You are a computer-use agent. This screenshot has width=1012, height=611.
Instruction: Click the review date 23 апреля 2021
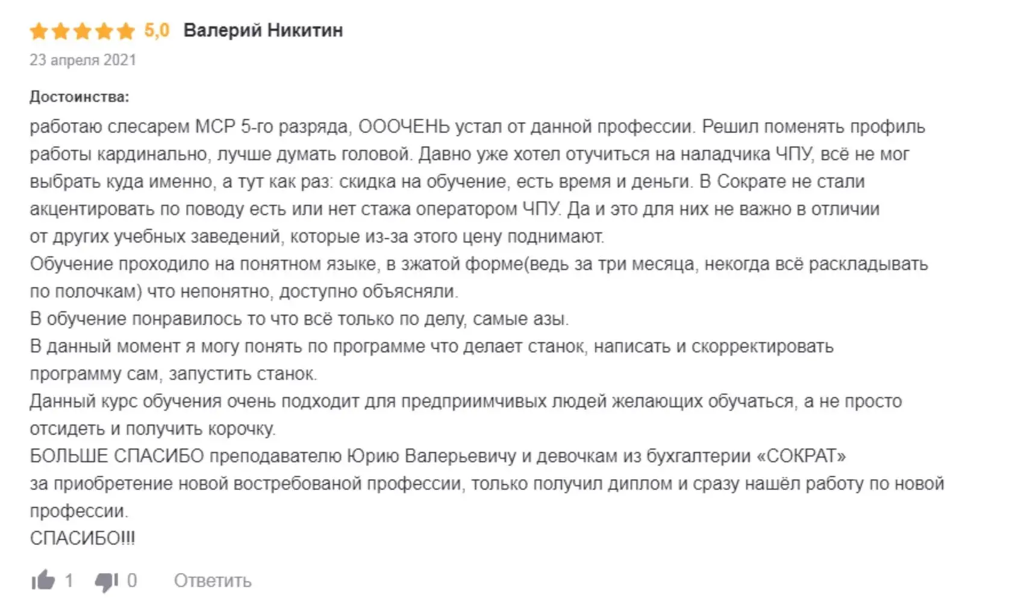83,60
